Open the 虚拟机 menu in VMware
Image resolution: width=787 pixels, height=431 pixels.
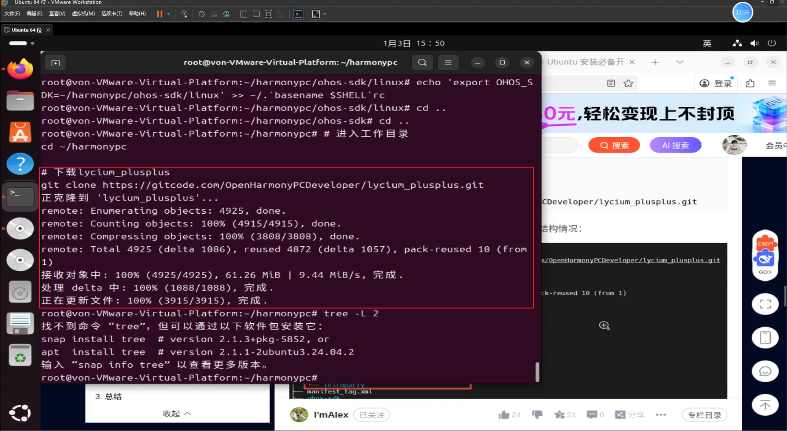[83, 13]
